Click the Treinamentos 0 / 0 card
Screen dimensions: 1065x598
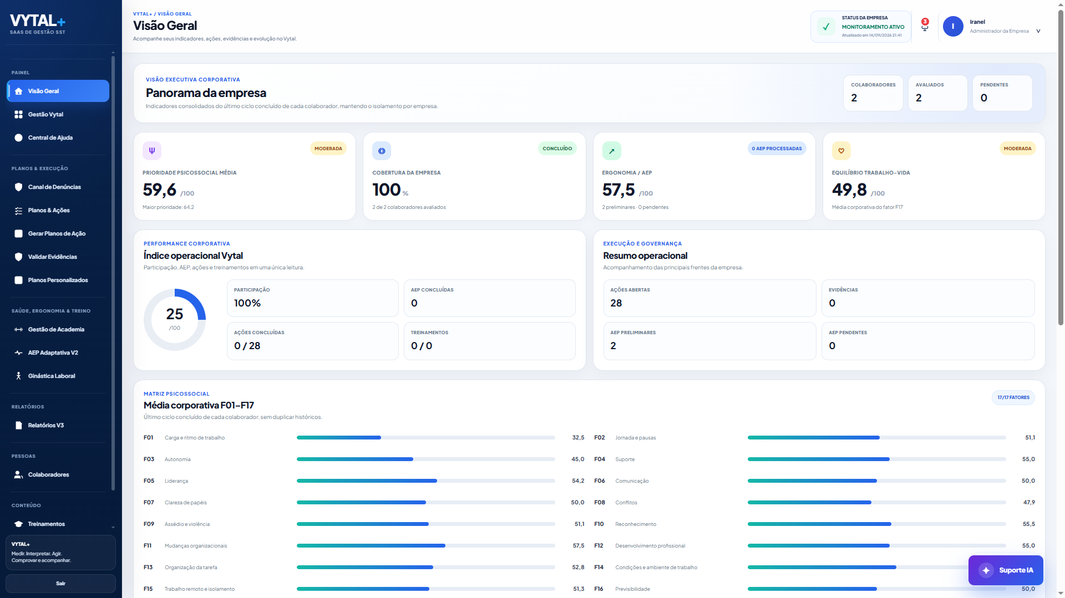click(490, 341)
